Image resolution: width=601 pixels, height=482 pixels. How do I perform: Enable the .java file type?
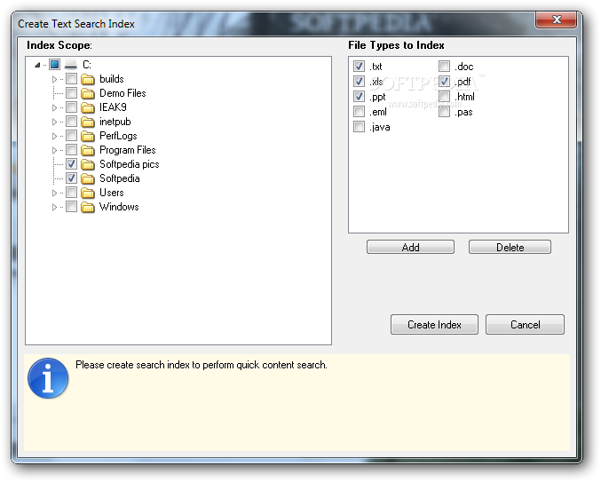(359, 126)
